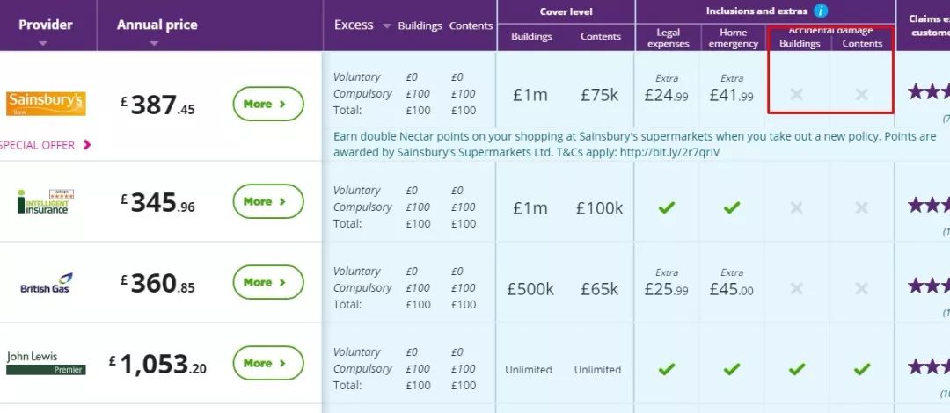Click Sainsbury's accidental damage Buildings cross
The height and width of the screenshot is (413, 950).
coord(796,94)
